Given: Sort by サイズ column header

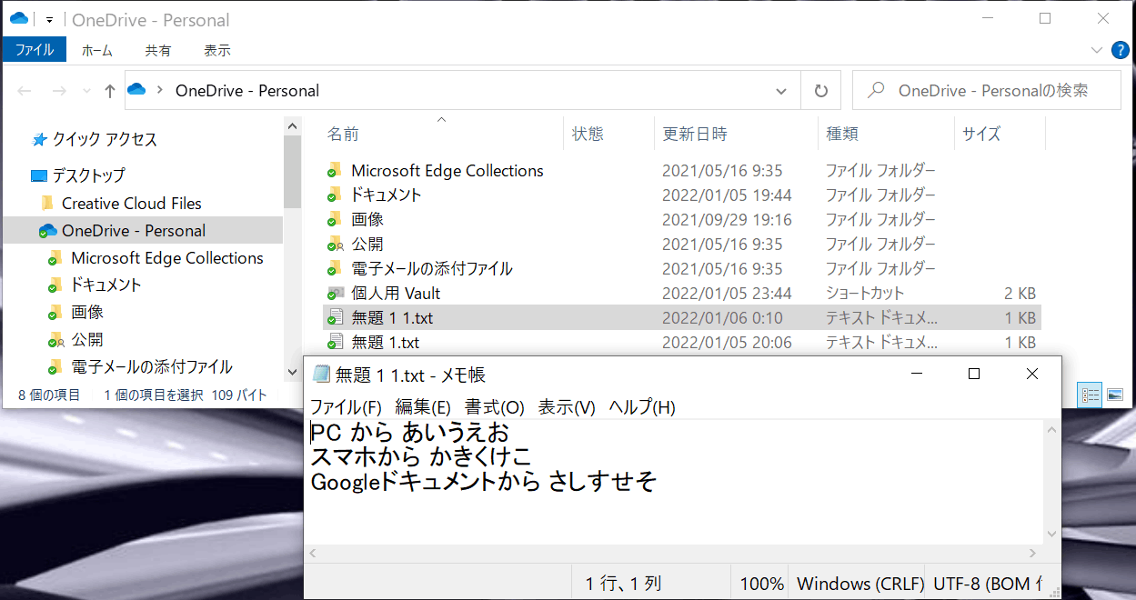Looking at the screenshot, I should coord(981,135).
